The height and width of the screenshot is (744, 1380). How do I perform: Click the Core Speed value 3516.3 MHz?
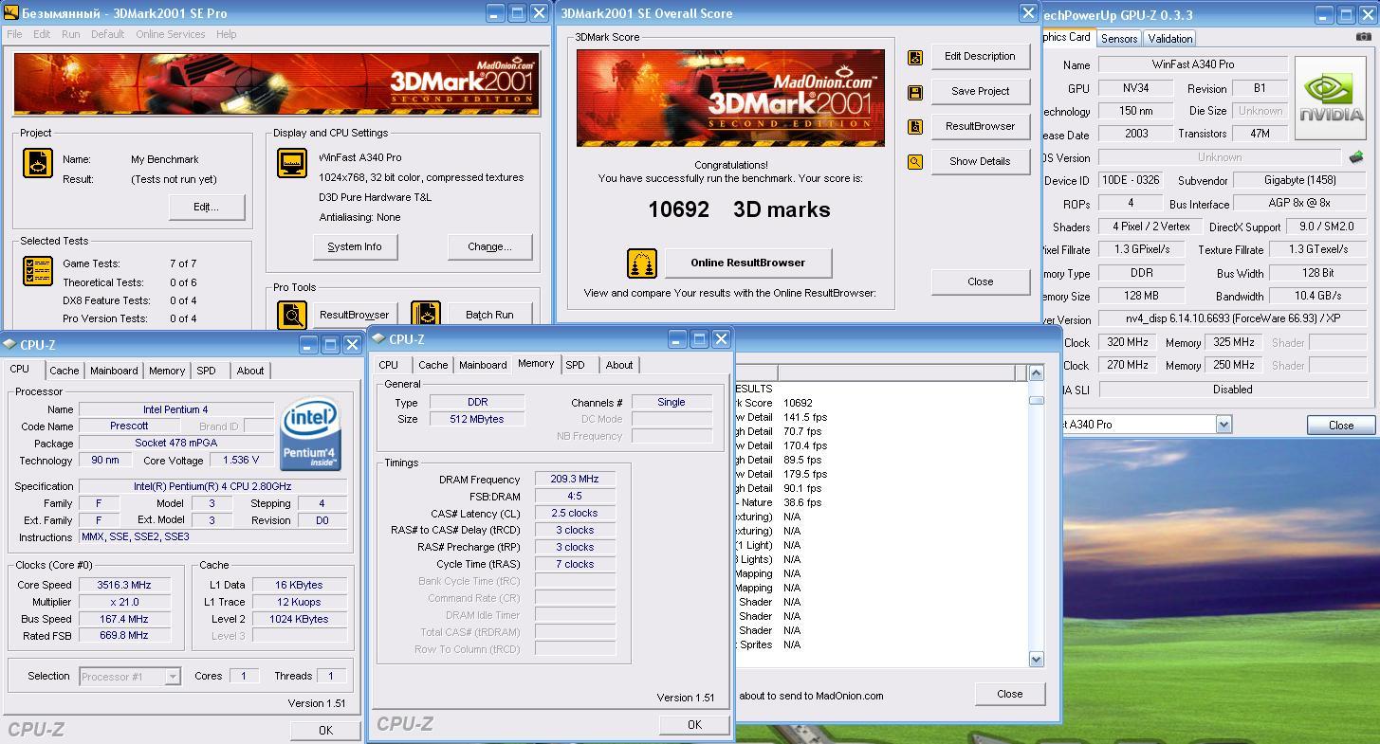124,585
